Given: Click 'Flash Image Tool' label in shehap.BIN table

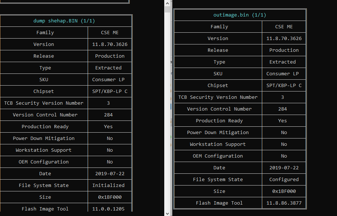Looking at the screenshot, I should click(45, 209).
